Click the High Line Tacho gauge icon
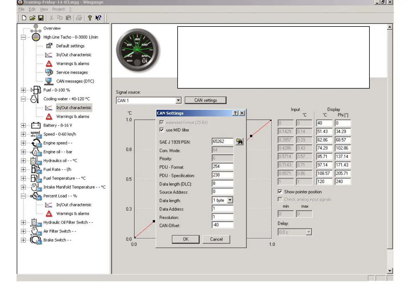Screen dimensions: 410x306 (36, 37)
